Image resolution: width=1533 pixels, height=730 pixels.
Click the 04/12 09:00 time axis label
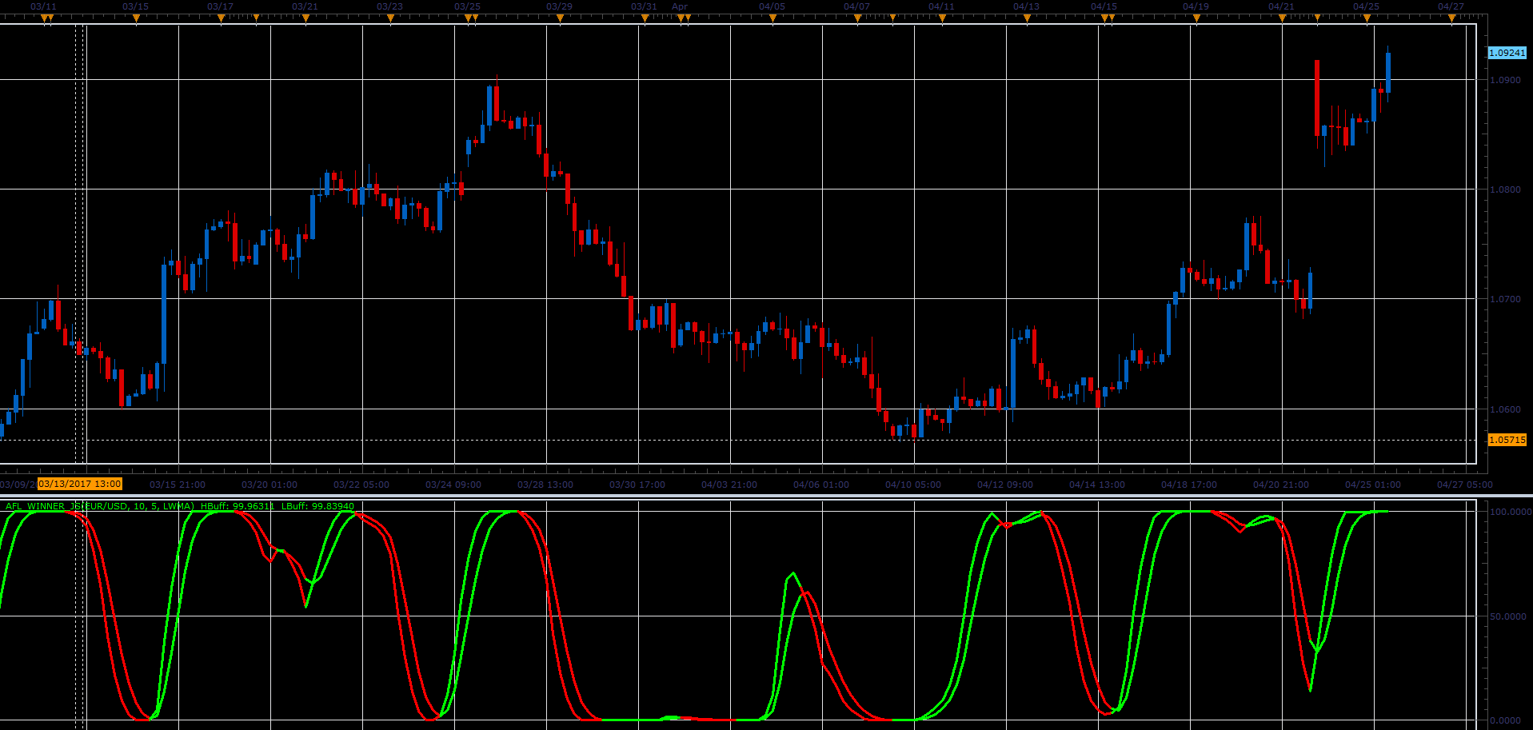click(x=1005, y=485)
